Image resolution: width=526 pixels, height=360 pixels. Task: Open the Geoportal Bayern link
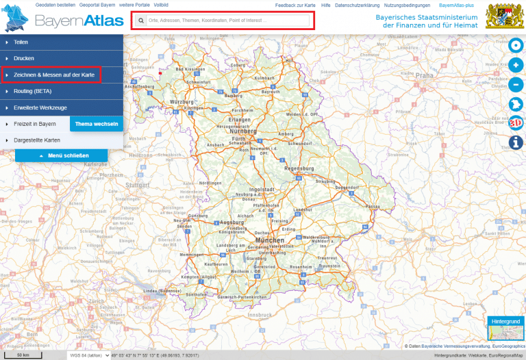pyautogui.click(x=97, y=5)
